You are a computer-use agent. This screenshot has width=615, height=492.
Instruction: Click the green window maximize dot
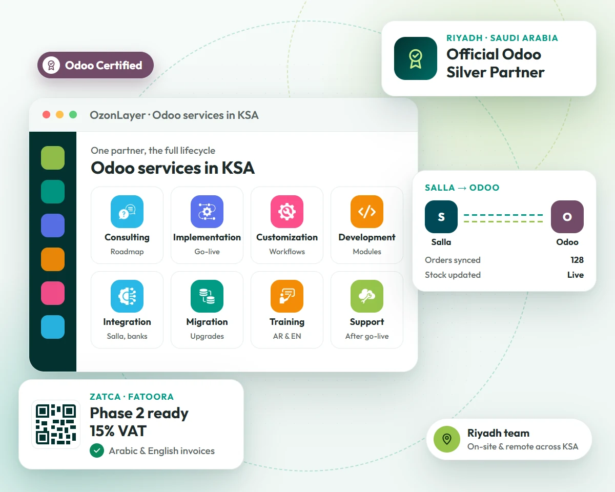point(73,115)
